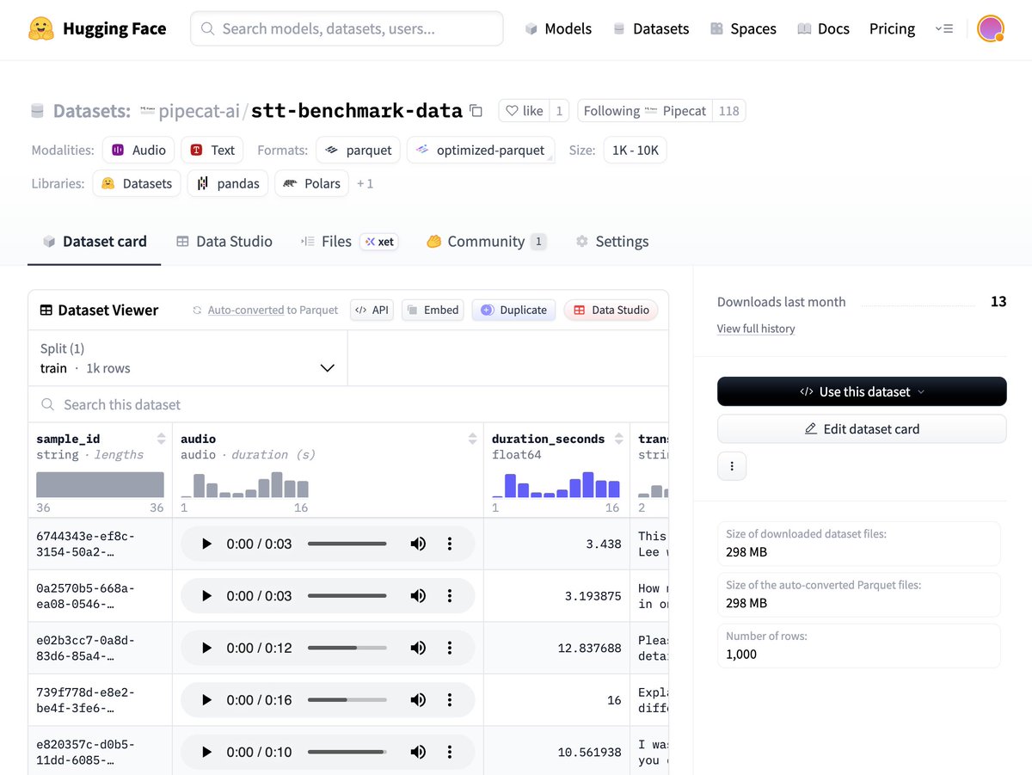Click Edit dataset card

point(862,429)
